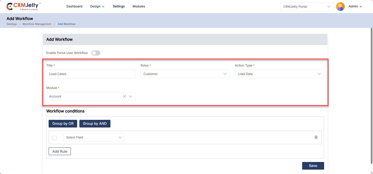Click the Title input field

(91, 74)
